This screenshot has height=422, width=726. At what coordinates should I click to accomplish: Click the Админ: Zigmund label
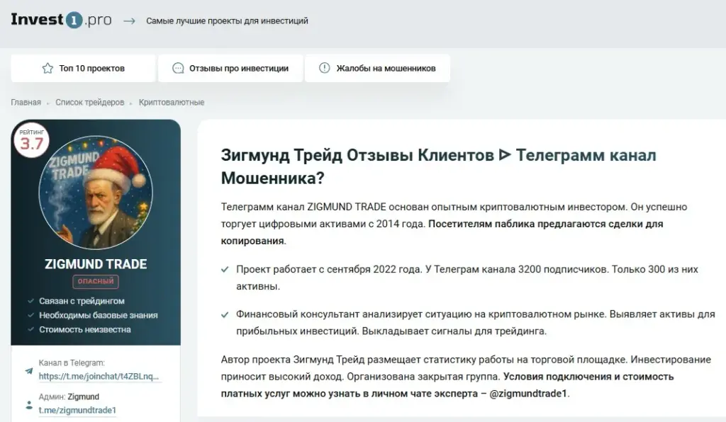click(69, 397)
